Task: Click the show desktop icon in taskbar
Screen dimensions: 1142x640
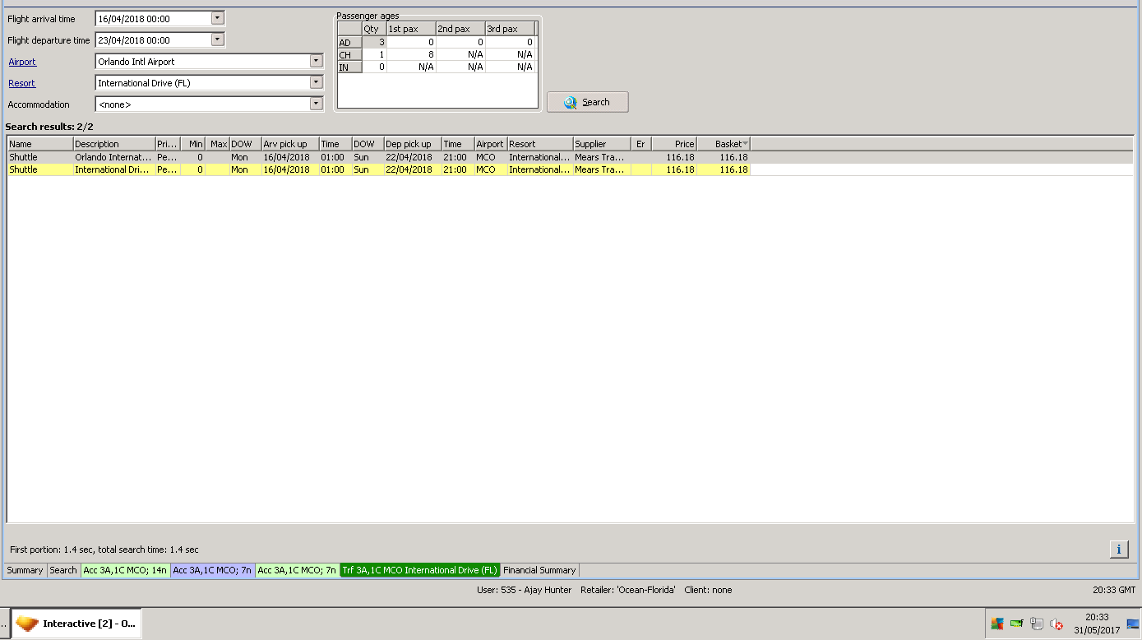Action: pos(1133,624)
